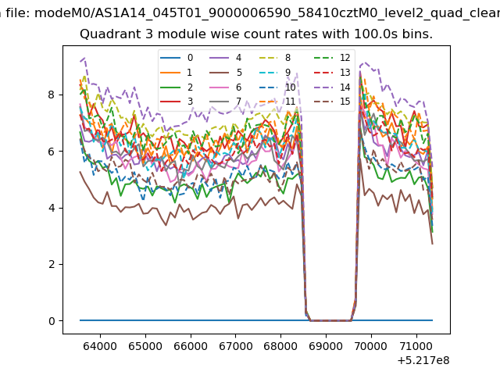This screenshot has height=375, width=500.
Task: Click dashed cyan legend entry 9
Action: coord(274,73)
